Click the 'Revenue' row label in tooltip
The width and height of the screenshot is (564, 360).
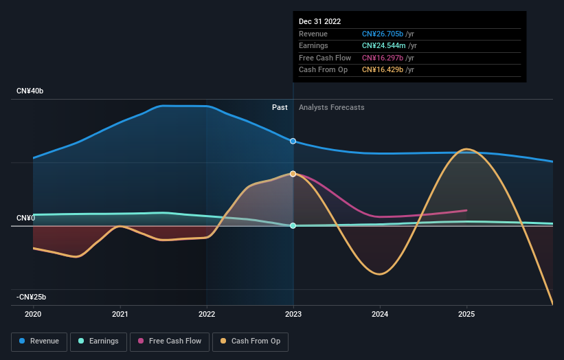[x=313, y=34]
